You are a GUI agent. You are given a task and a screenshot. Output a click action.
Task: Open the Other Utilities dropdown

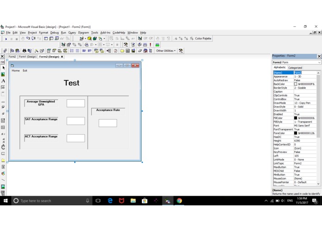tap(166, 51)
